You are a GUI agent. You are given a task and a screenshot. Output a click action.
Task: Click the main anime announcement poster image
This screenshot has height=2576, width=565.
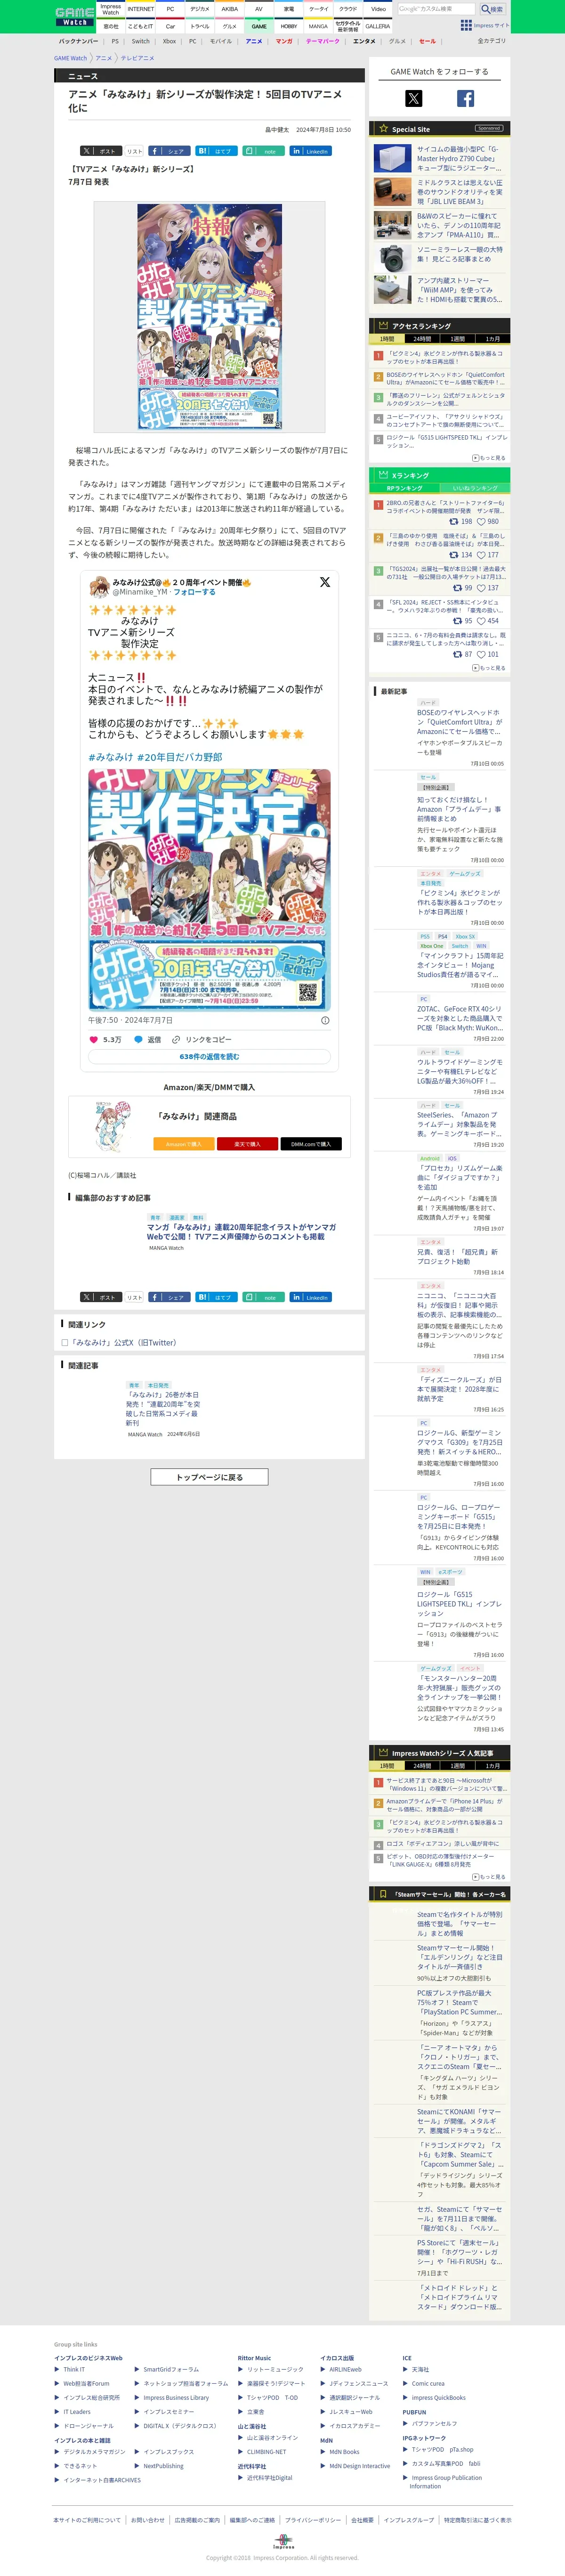pyautogui.click(x=209, y=317)
